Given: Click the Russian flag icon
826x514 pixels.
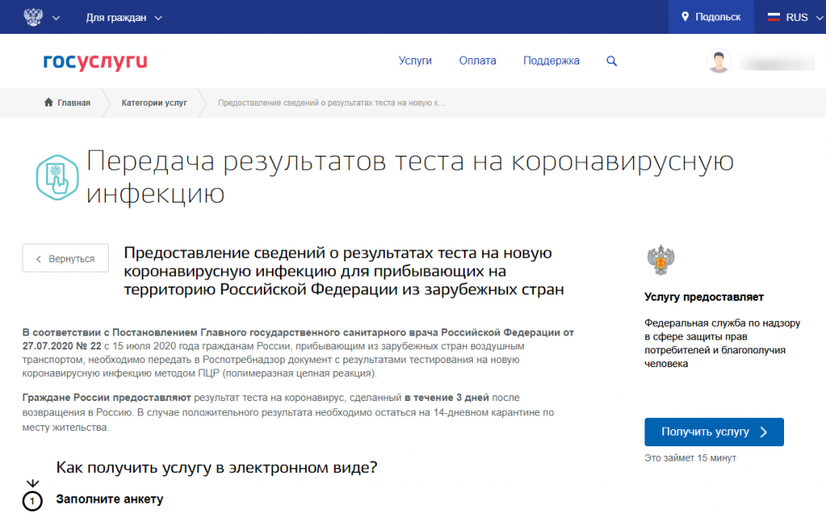Looking at the screenshot, I should coord(774,18).
